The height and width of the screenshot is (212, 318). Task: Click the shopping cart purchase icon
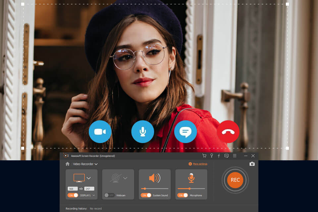coord(204,156)
